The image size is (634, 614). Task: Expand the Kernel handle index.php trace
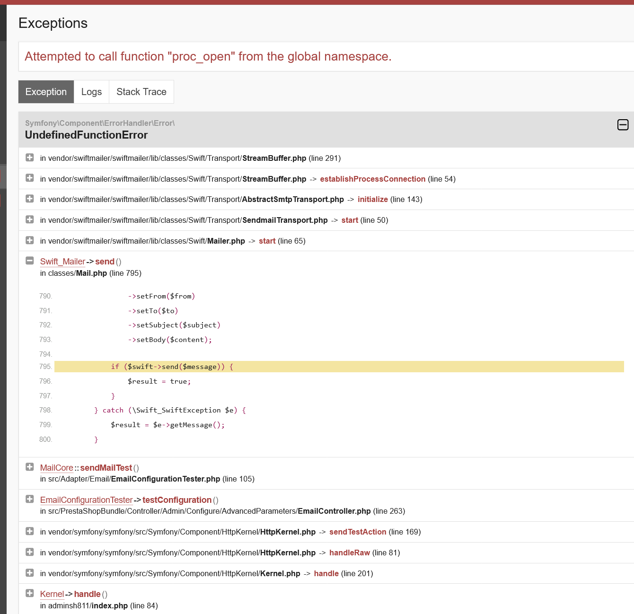coord(30,593)
